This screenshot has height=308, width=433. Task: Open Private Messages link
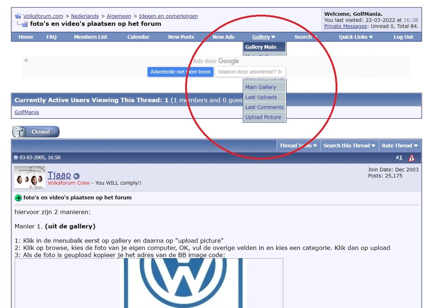345,26
